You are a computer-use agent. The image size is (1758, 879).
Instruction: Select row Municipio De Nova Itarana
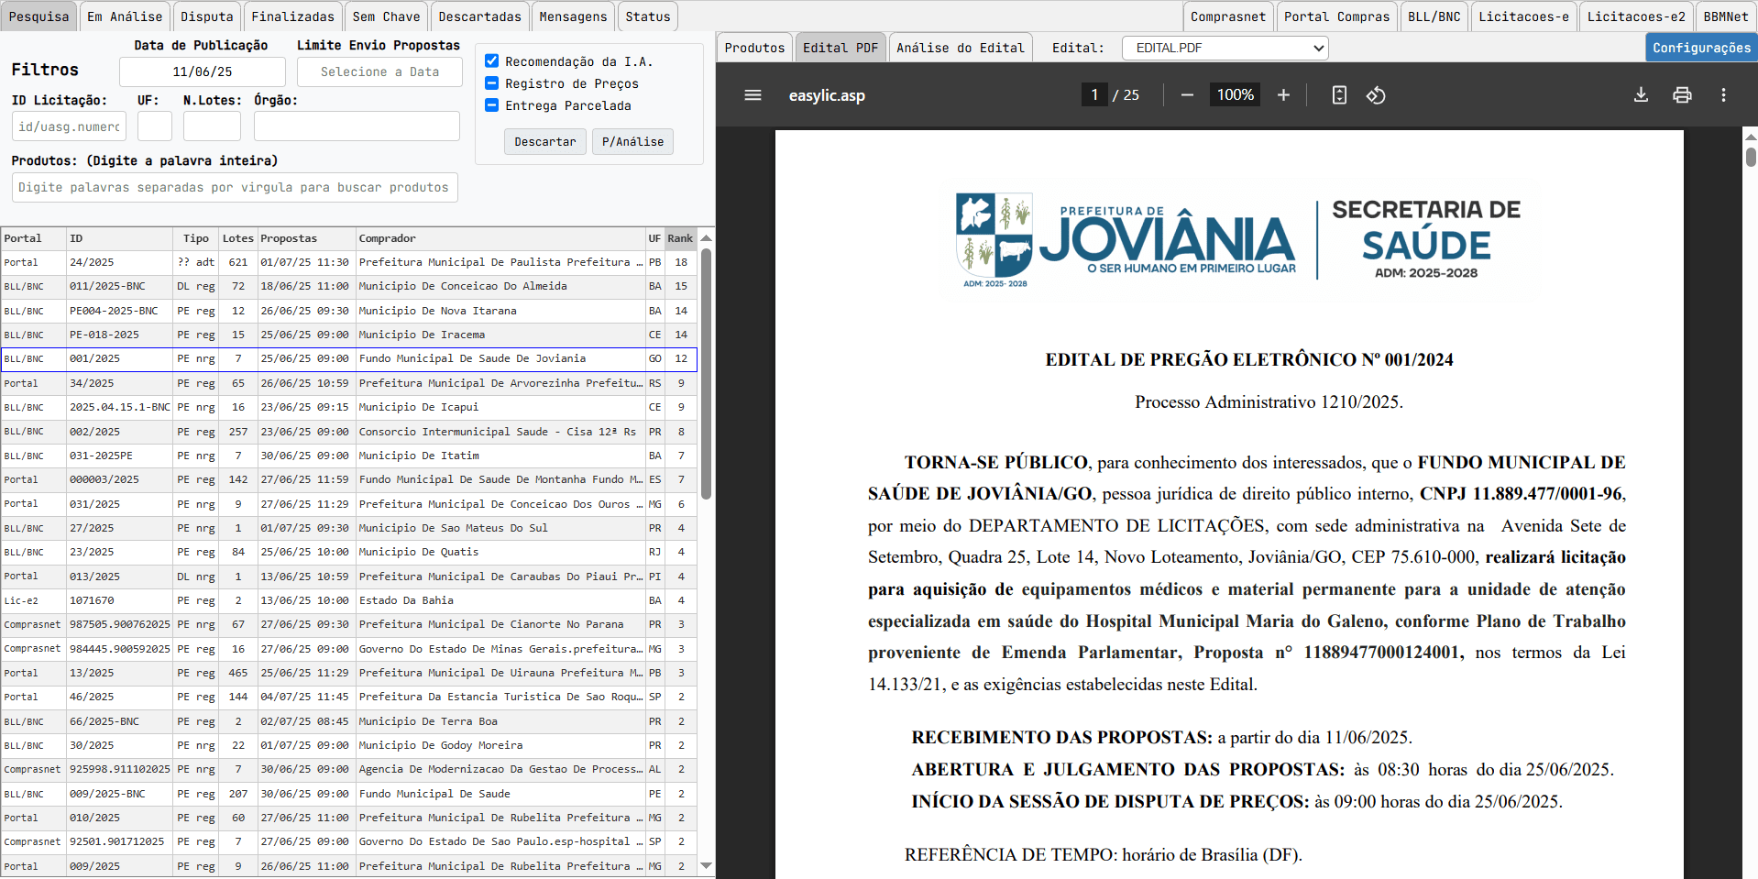click(349, 311)
